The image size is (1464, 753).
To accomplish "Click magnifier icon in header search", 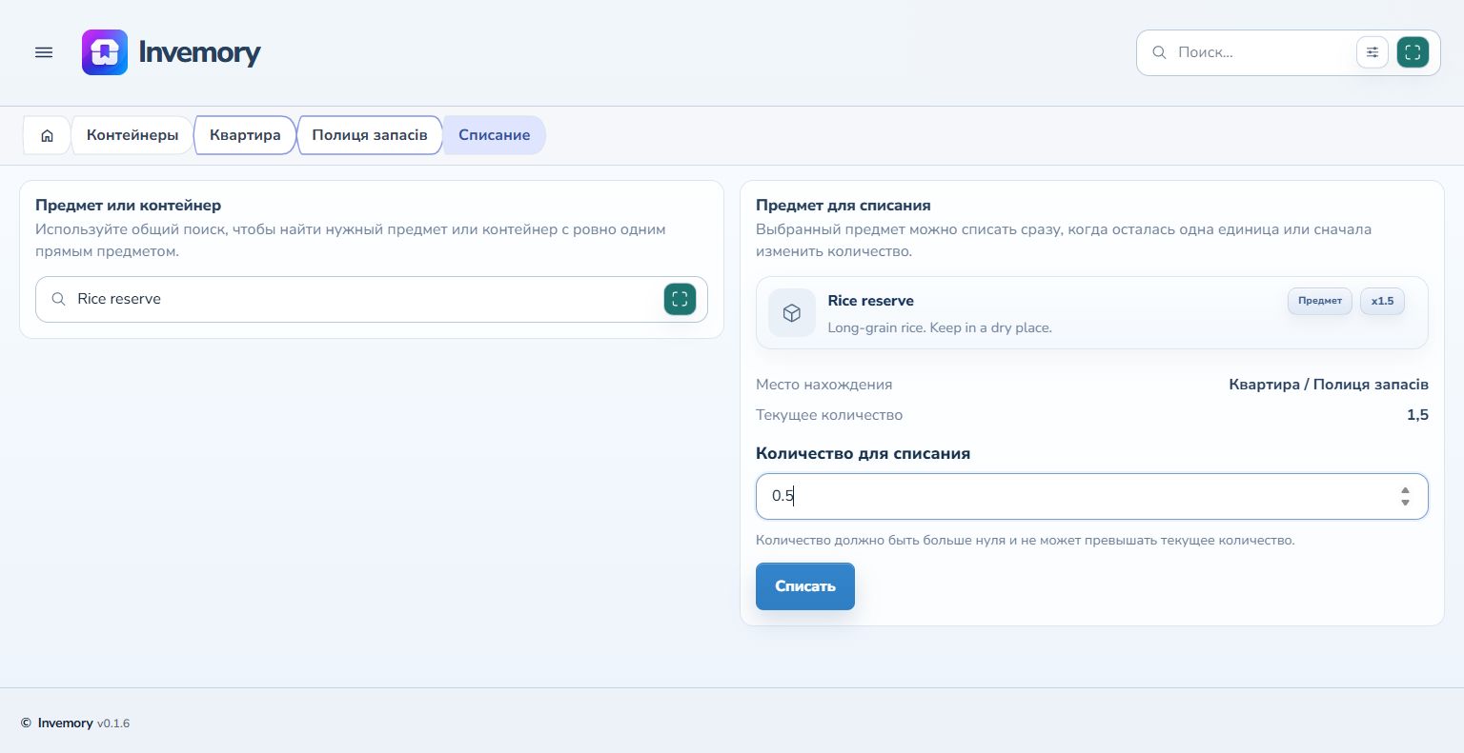I will coord(1159,52).
